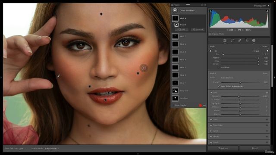The image size is (276, 155).
Task: Click the Previous button
Action: [x=223, y=148]
